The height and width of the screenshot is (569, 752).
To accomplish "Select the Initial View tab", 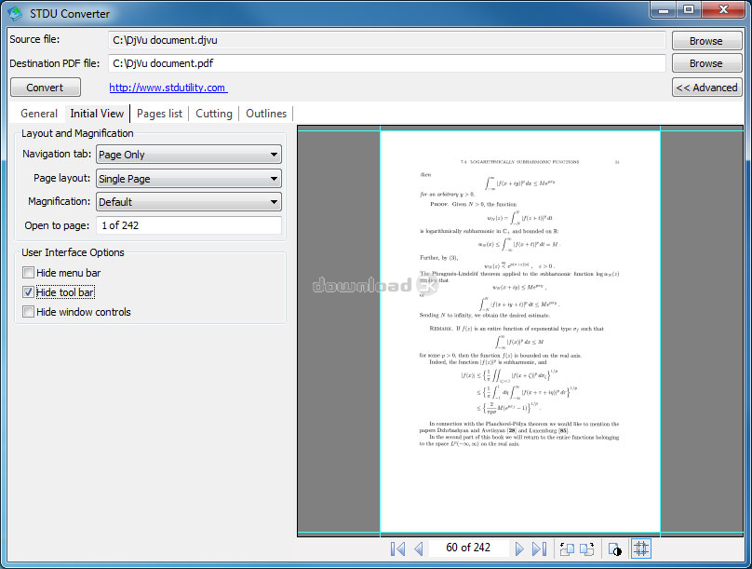I will pyautogui.click(x=97, y=114).
